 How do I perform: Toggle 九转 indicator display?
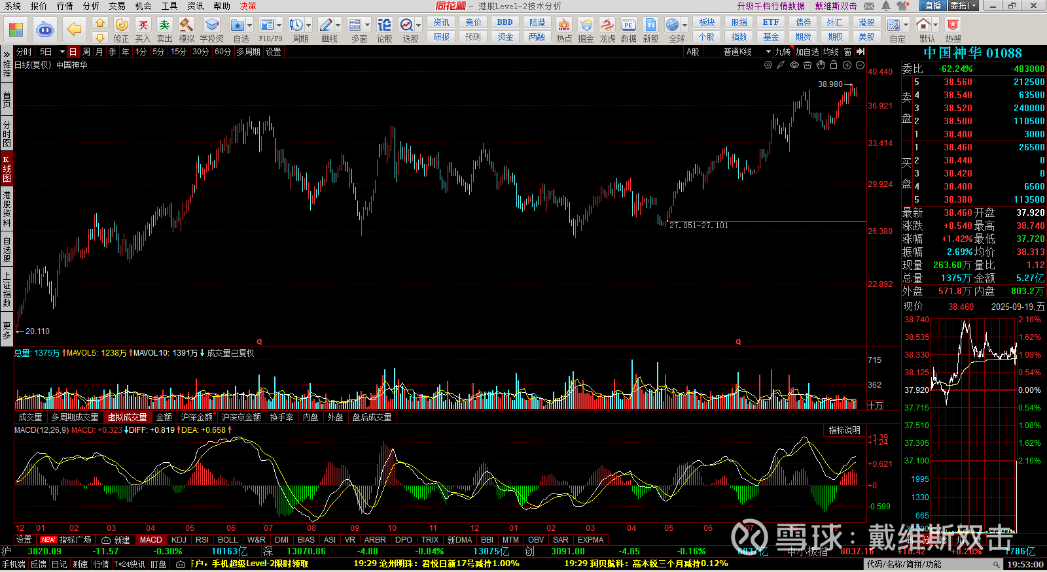tap(783, 52)
